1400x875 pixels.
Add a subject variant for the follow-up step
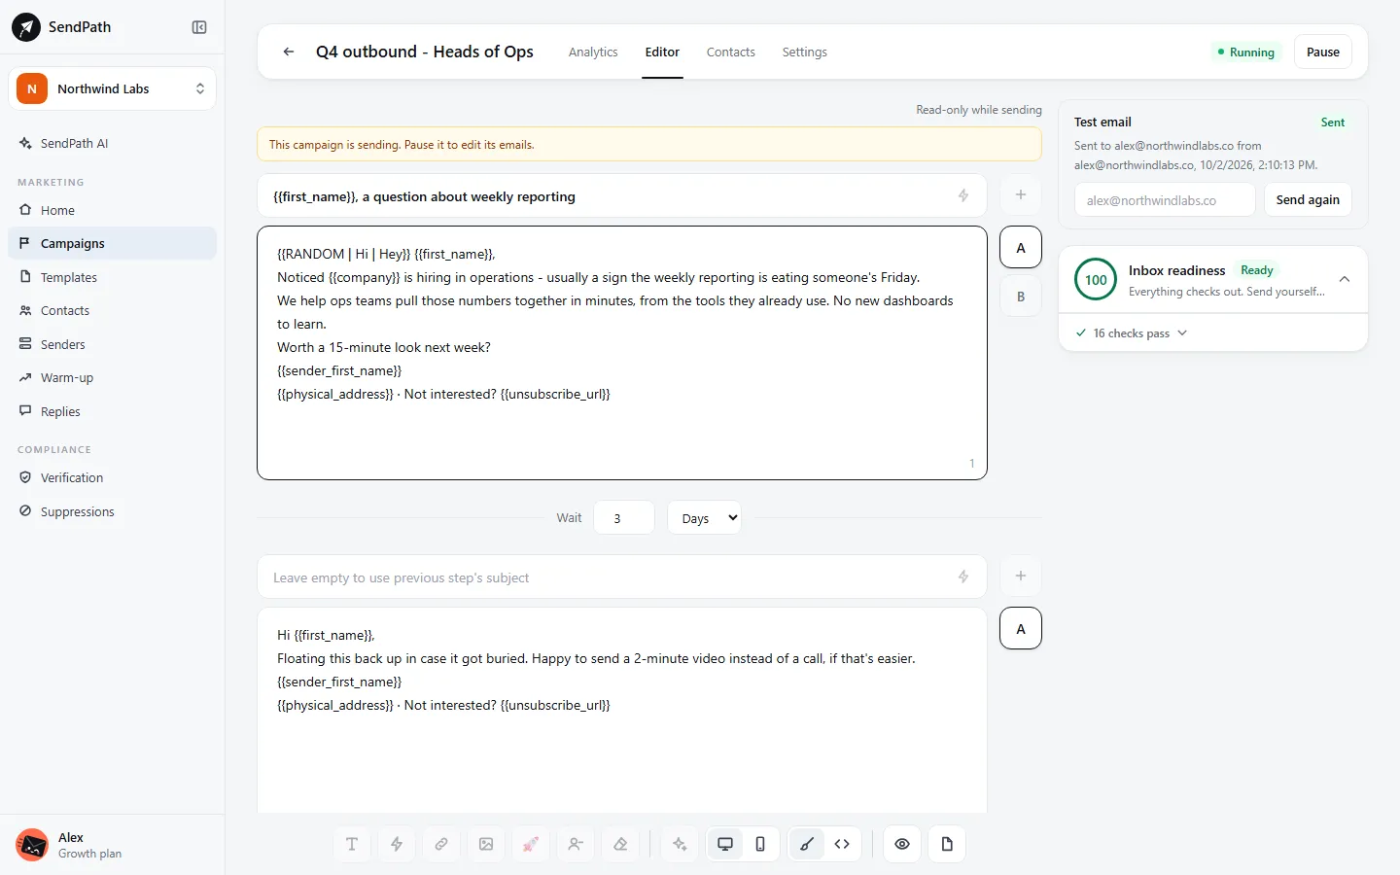coord(1021,576)
